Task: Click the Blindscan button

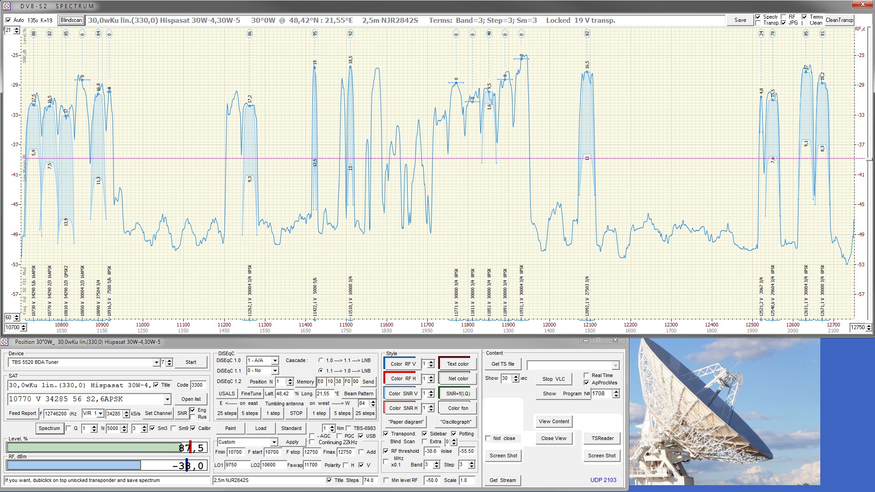Action: 71,20
